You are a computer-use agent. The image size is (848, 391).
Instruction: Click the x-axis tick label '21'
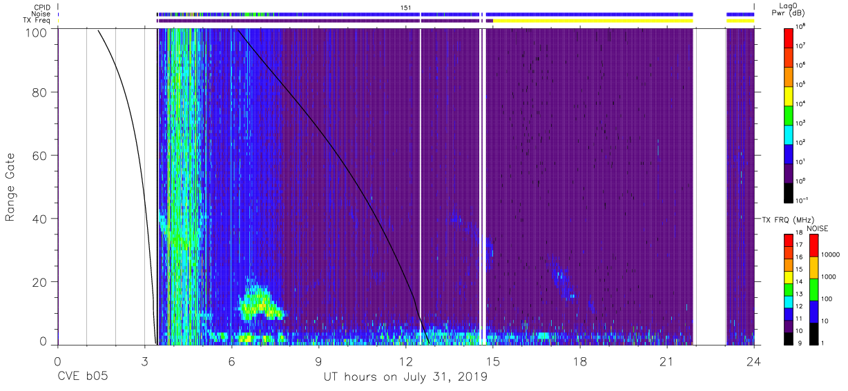[666, 361]
